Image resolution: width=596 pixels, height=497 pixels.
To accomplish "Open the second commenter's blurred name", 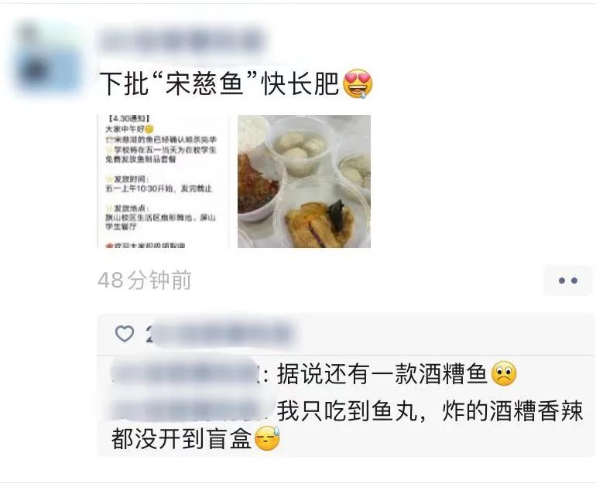I will point(192,410).
